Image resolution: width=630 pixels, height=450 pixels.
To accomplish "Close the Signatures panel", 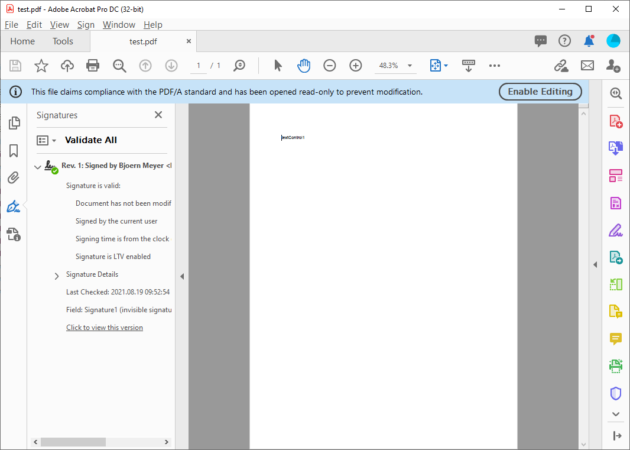I will [158, 115].
